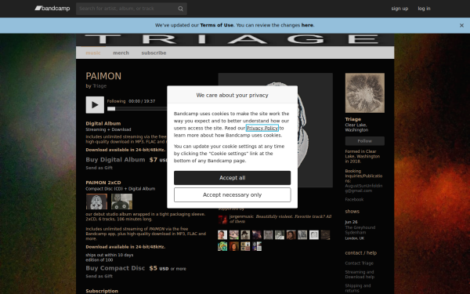Viewport: 470px width, 294px height.
Task: Click third supporter avatar in bottom row
Action: [245, 246]
